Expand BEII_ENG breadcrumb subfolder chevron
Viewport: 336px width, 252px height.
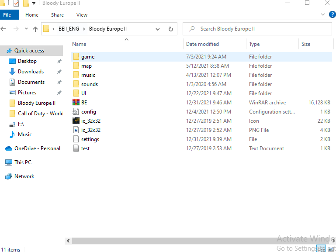[x=84, y=29]
